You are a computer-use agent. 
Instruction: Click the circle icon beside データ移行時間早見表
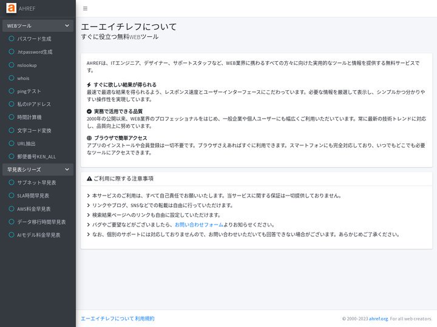(12, 222)
